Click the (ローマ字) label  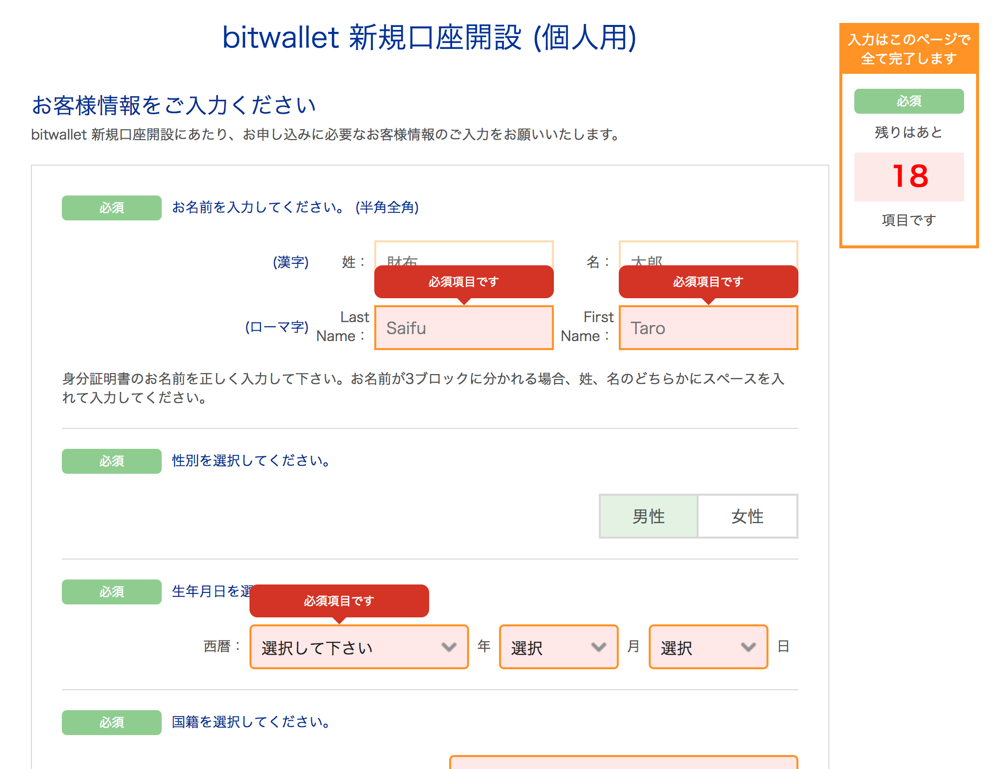[277, 327]
